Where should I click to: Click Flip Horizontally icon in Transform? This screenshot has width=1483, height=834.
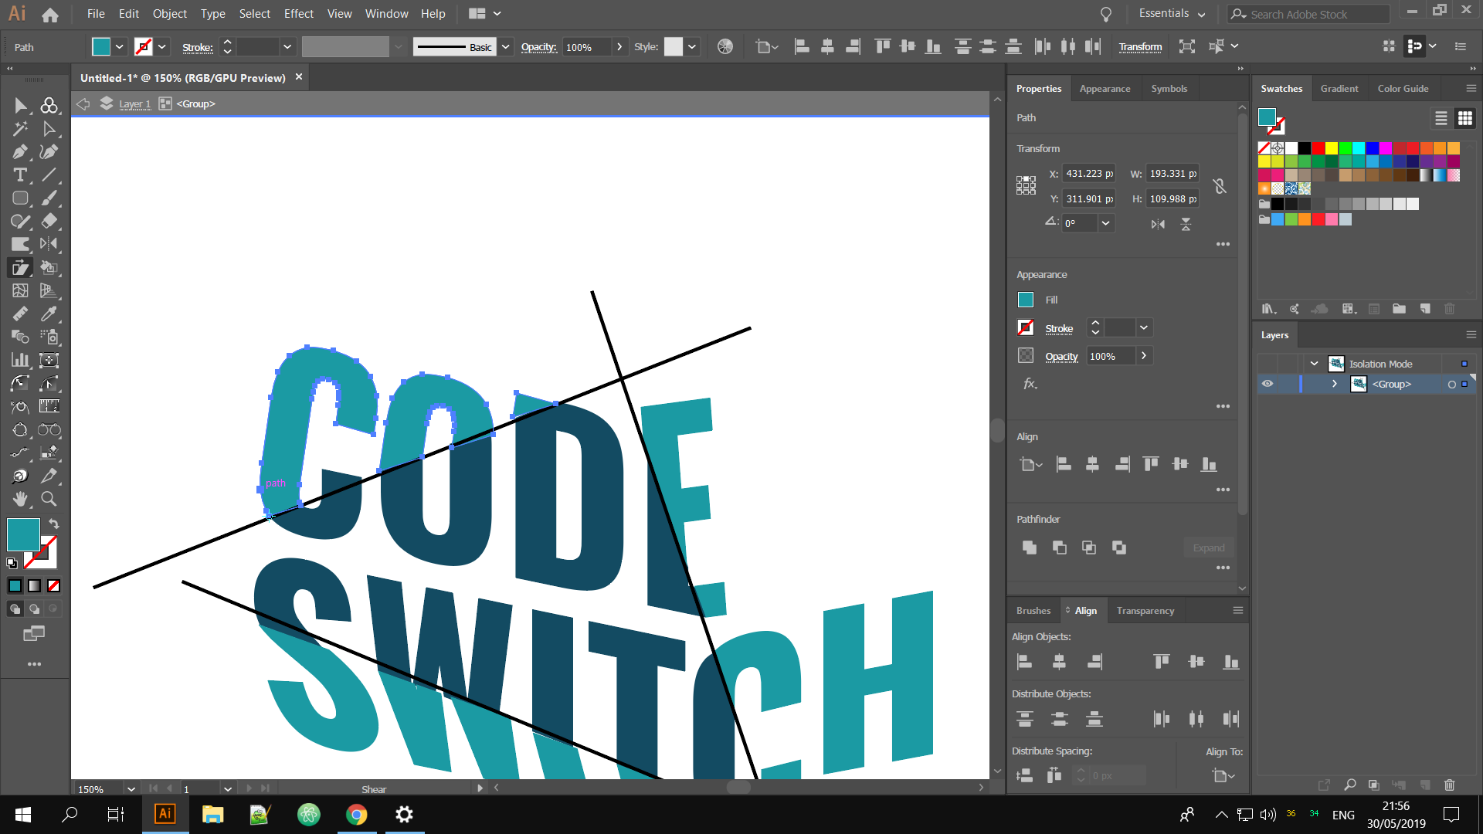[x=1158, y=224]
